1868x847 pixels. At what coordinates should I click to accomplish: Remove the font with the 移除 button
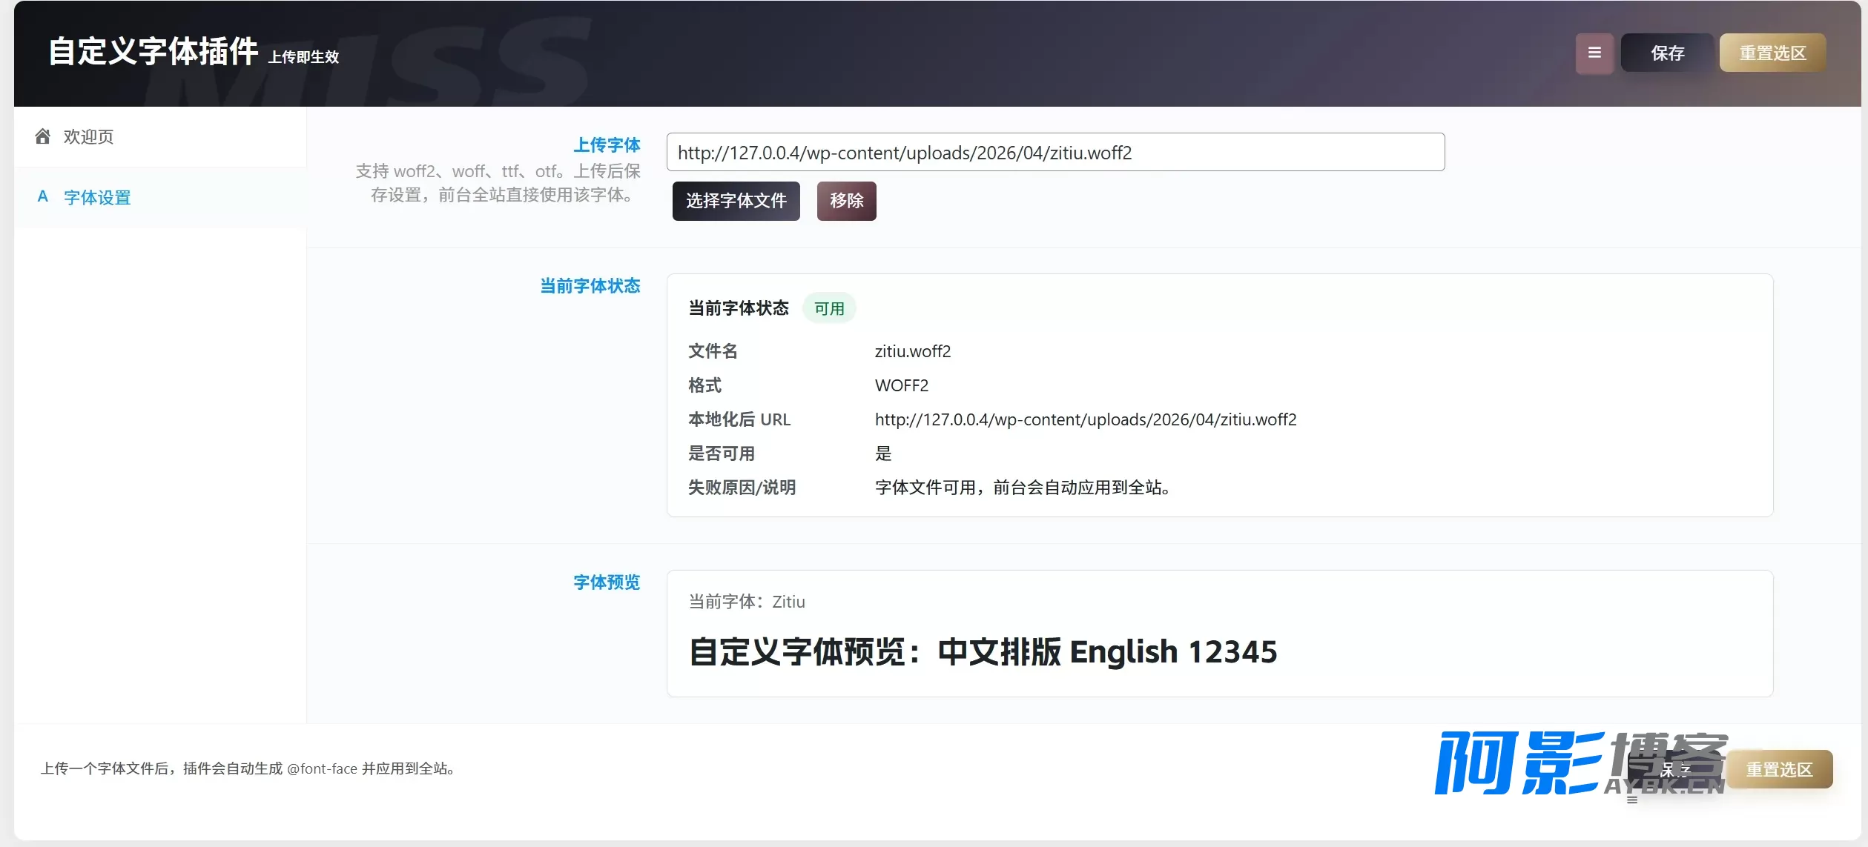[847, 201]
